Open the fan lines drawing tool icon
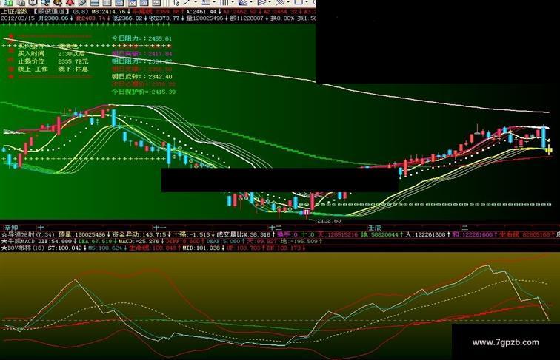560x360 pixels. click(x=243, y=2)
